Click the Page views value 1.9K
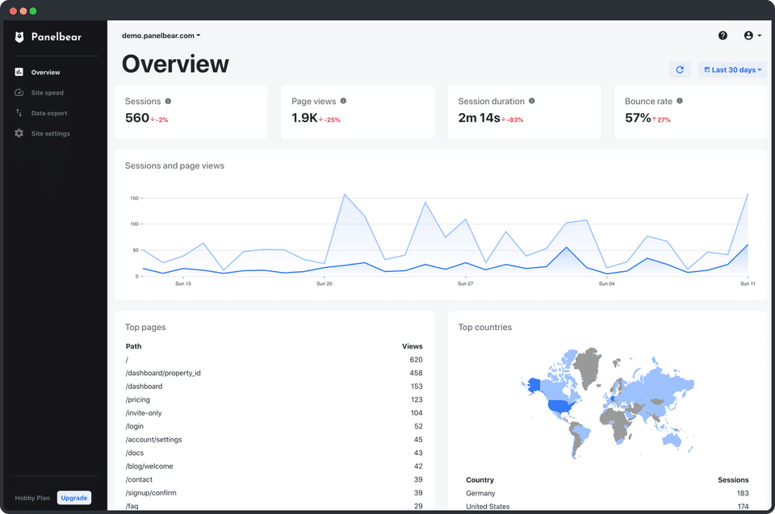Image resolution: width=775 pixels, height=514 pixels. [x=304, y=118]
